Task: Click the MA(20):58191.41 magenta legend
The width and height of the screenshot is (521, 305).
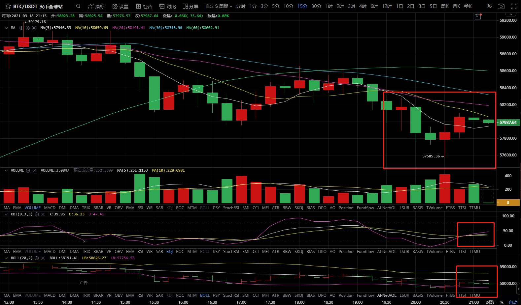Action: pyautogui.click(x=129, y=28)
